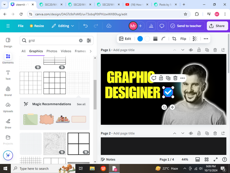Screen dimensions: 230x173
Task: Open the File menu
Action: pos(21,26)
